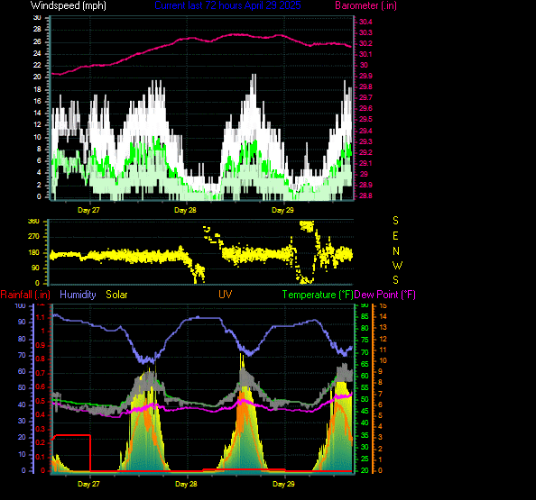Click the '180' wind direction axis value
Image resolution: width=536 pixels, height=500 pixels.
click(x=33, y=252)
